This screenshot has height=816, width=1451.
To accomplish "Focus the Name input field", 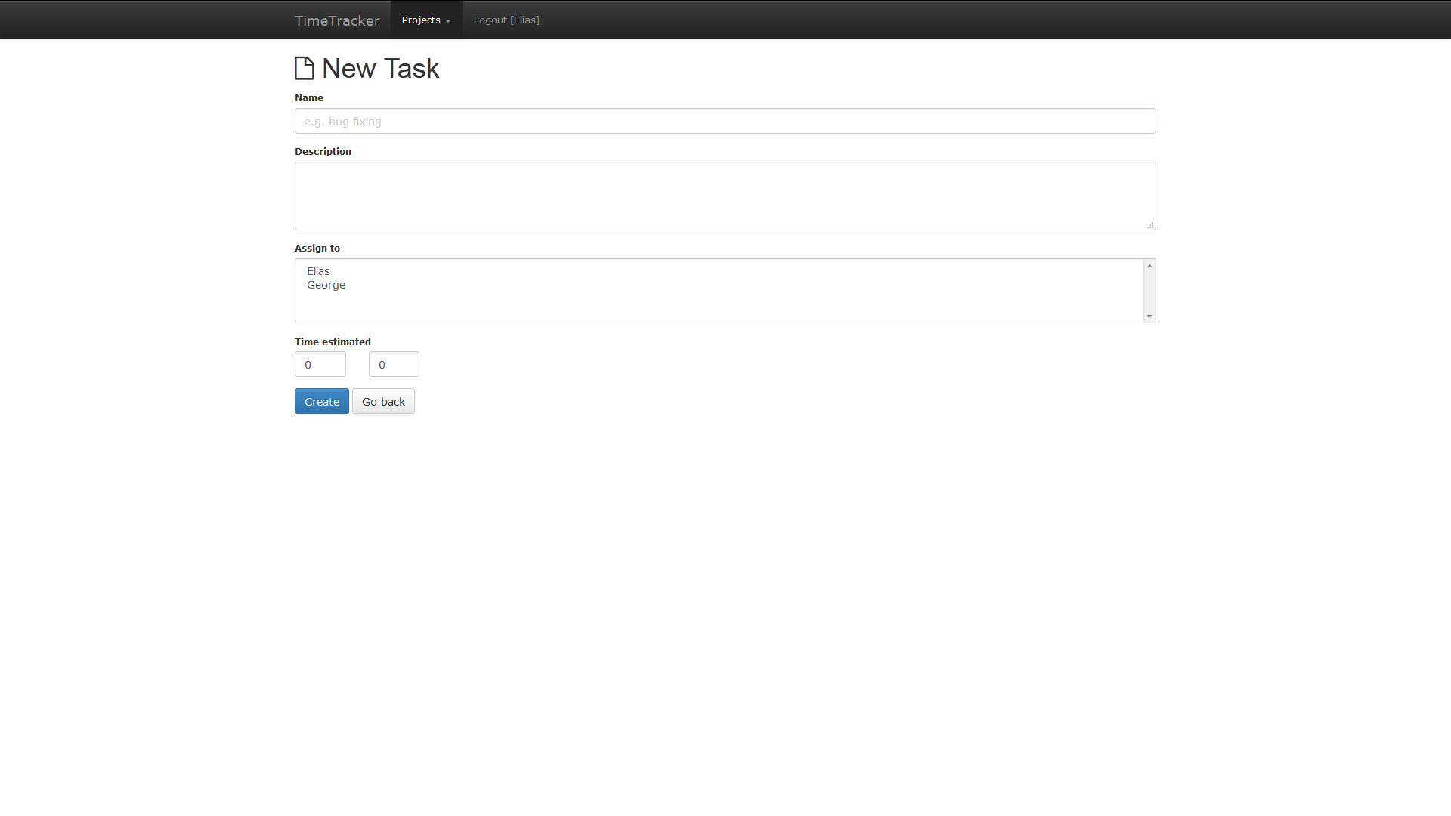I will click(x=725, y=121).
